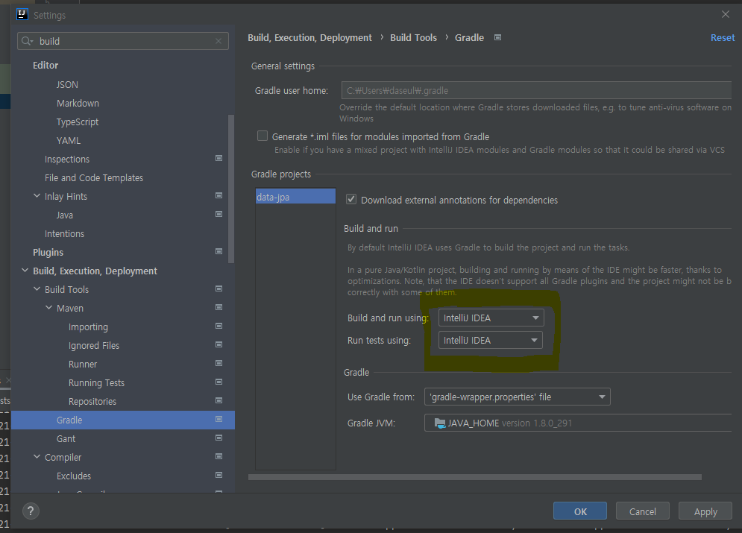Collapse the Inlay Hints tree node

pyautogui.click(x=37, y=196)
